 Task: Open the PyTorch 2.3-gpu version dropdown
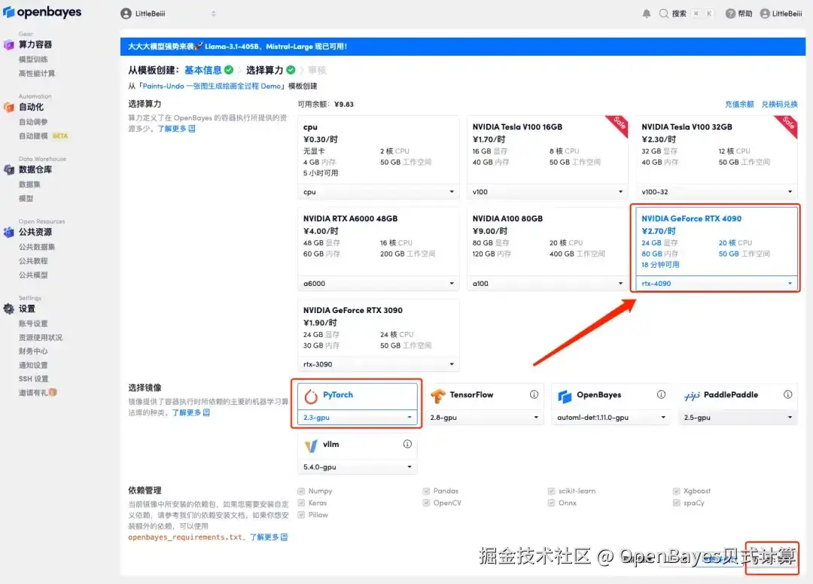tap(358, 417)
